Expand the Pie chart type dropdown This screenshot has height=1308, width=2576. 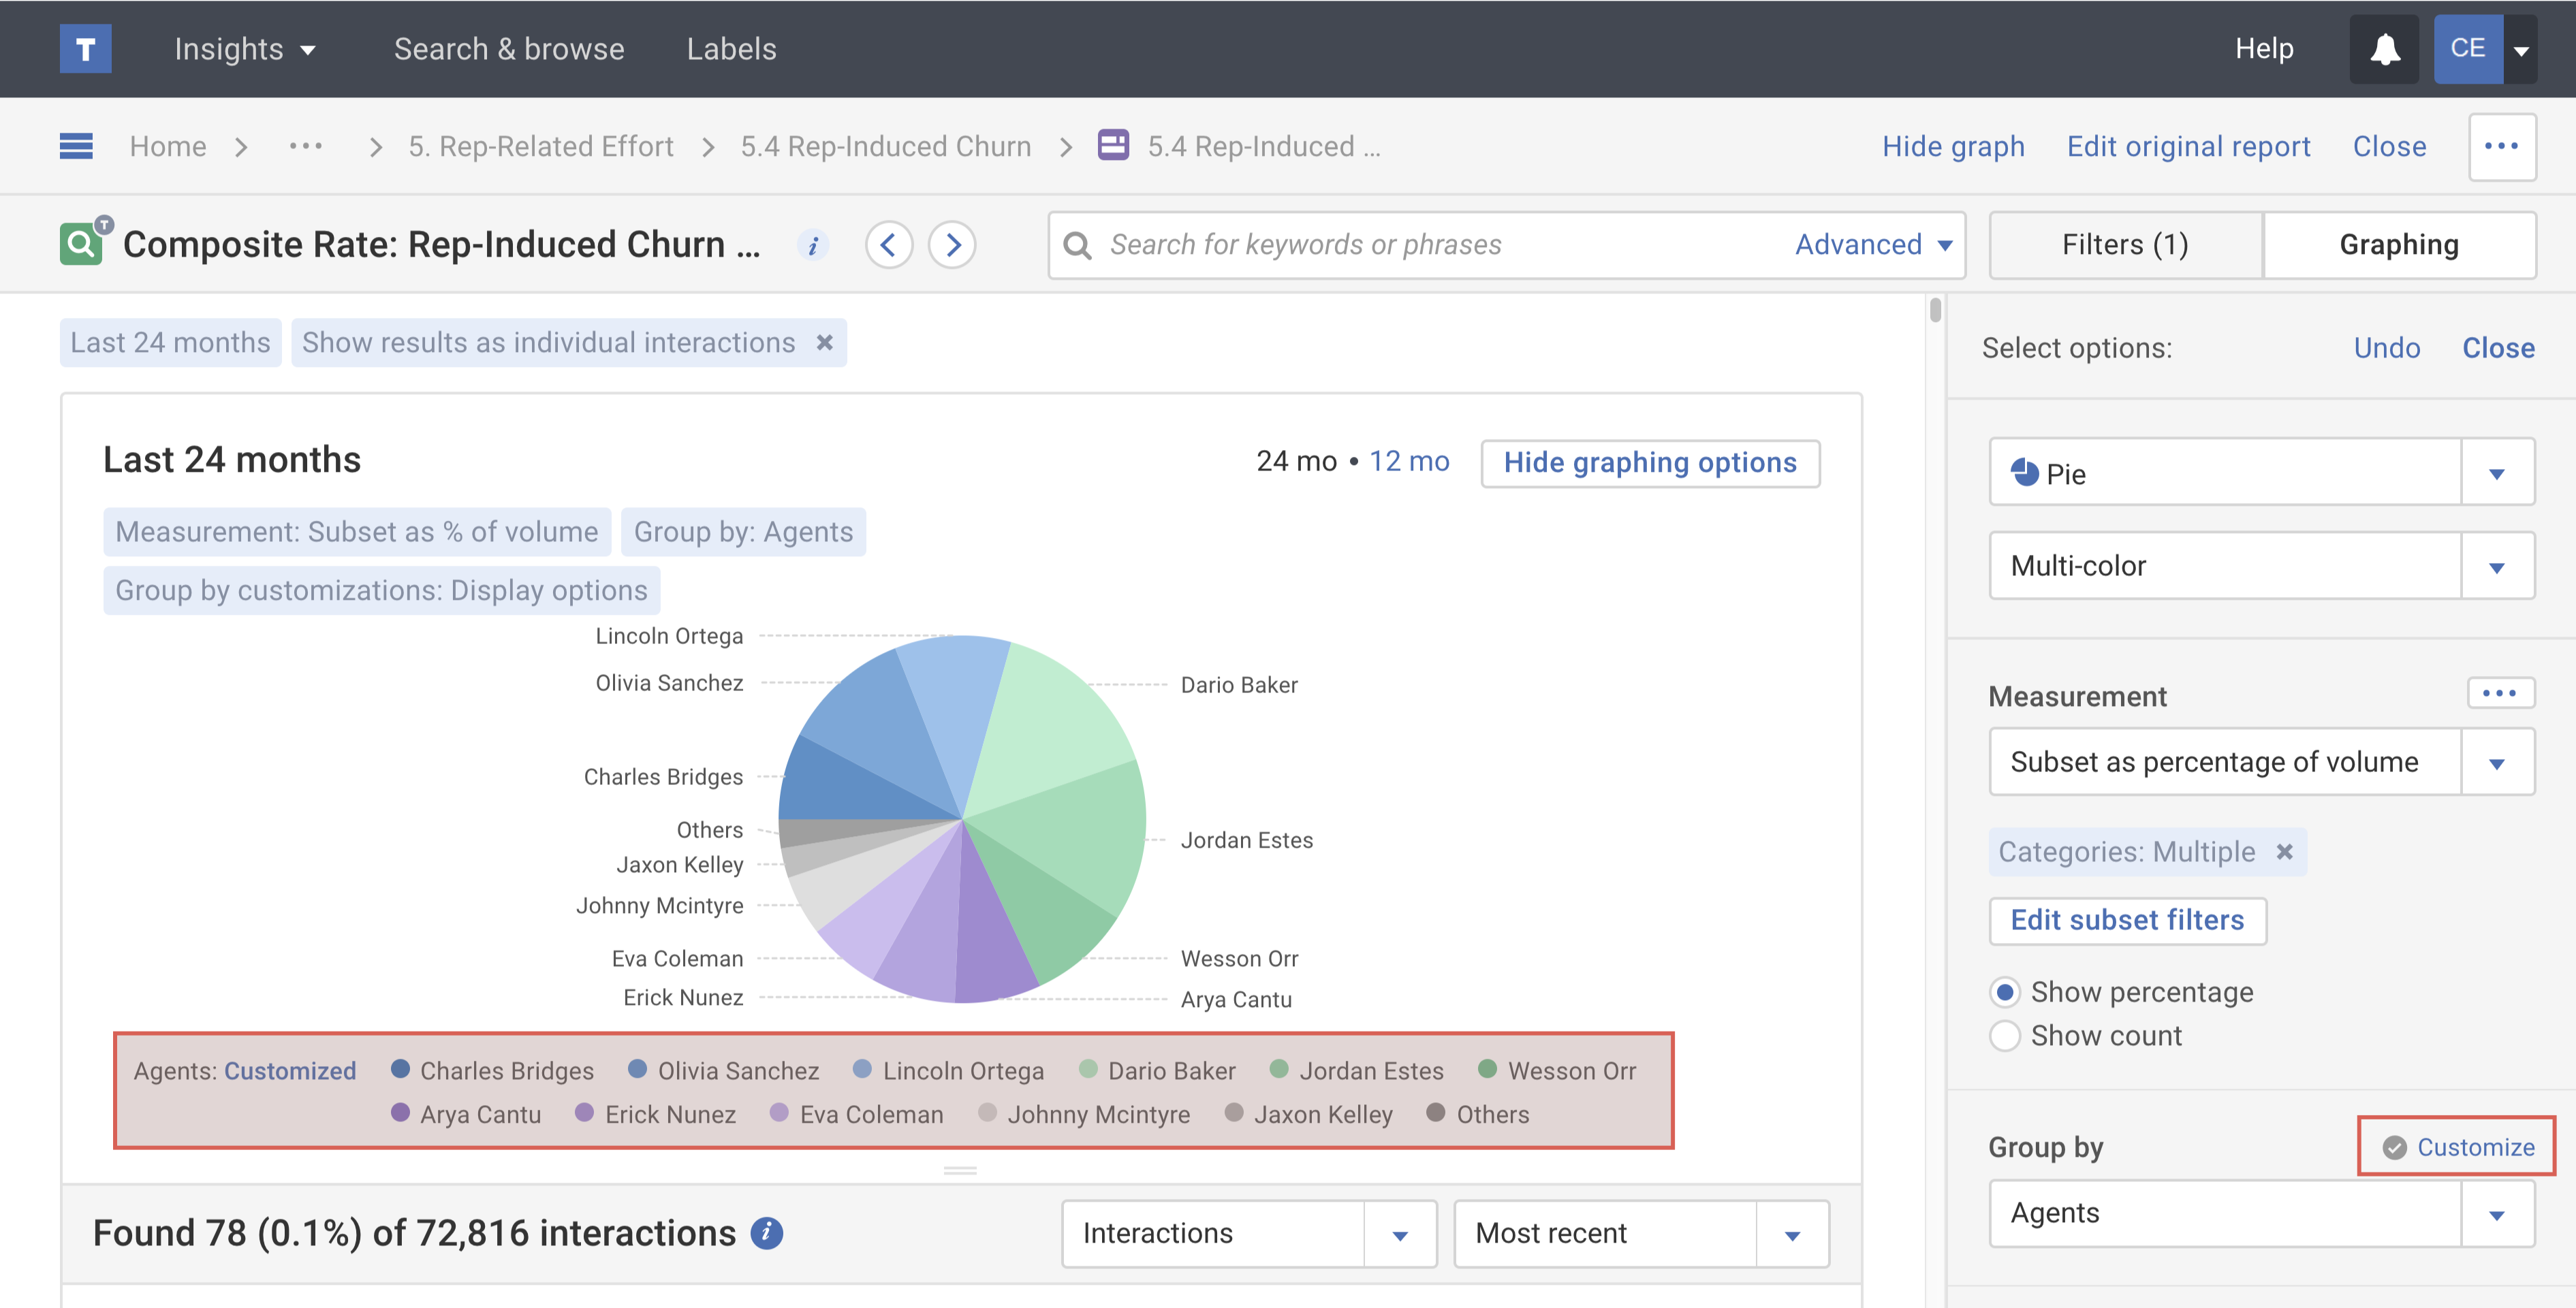click(x=2497, y=473)
